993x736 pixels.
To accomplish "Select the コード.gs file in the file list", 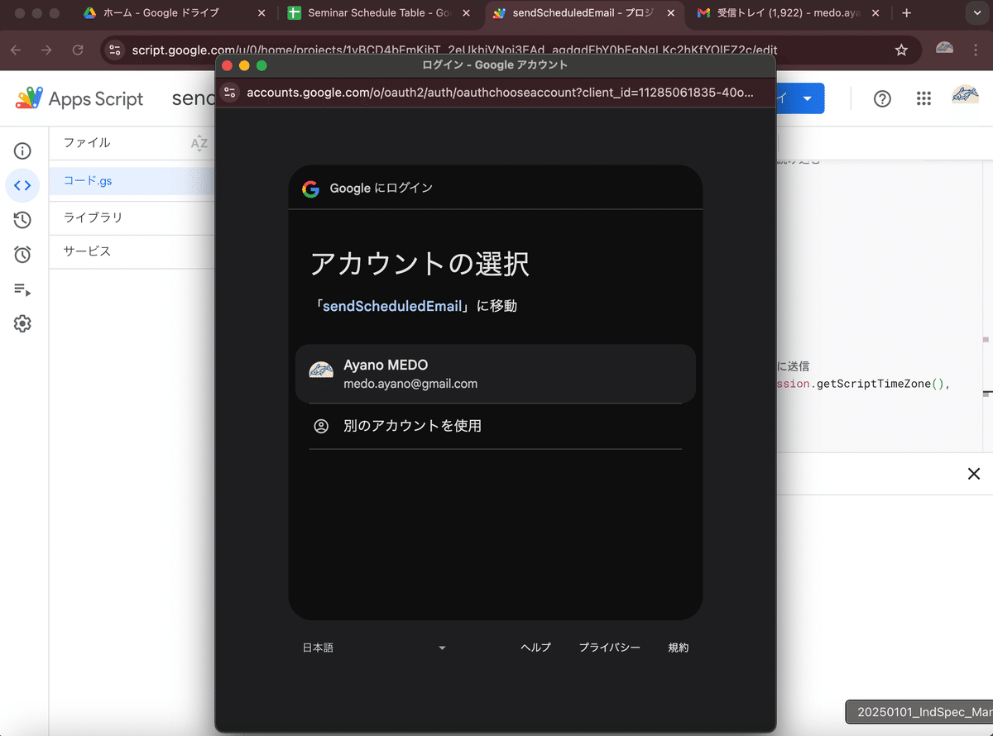I will click(87, 180).
